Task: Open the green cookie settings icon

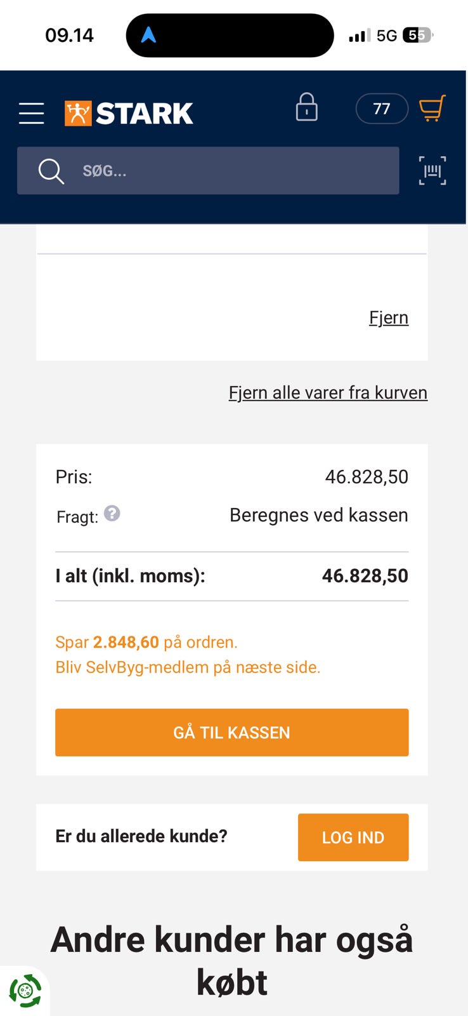Action: pos(25,991)
